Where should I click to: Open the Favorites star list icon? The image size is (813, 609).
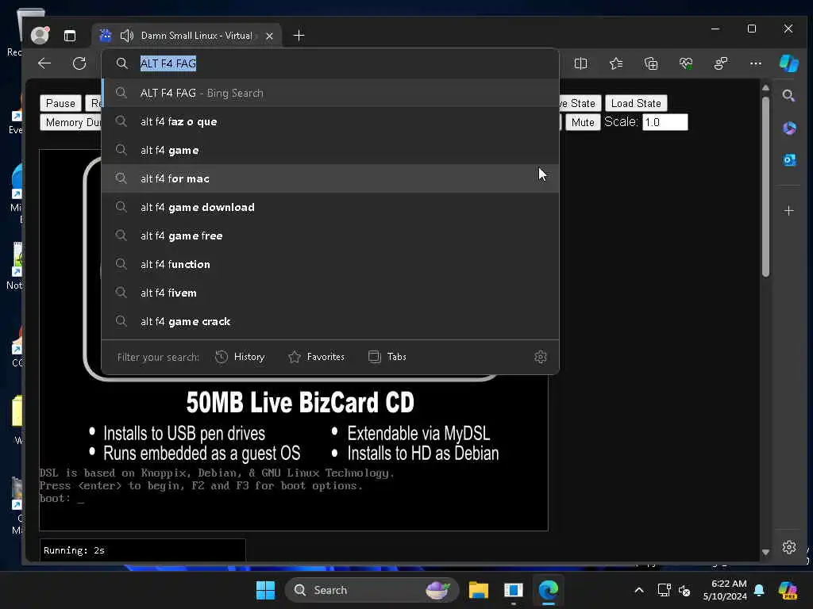click(x=616, y=63)
